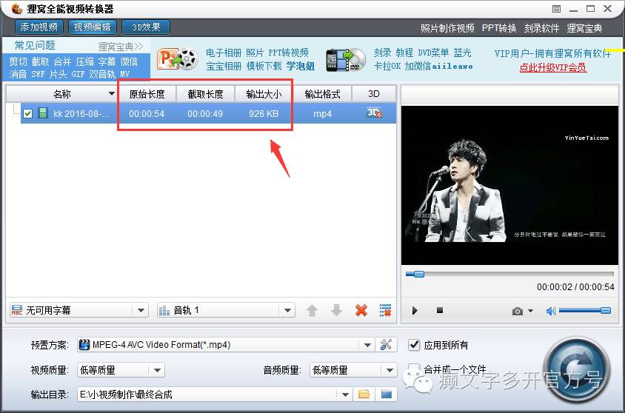
Task: Click the 模板下载 link
Action: coord(264,66)
